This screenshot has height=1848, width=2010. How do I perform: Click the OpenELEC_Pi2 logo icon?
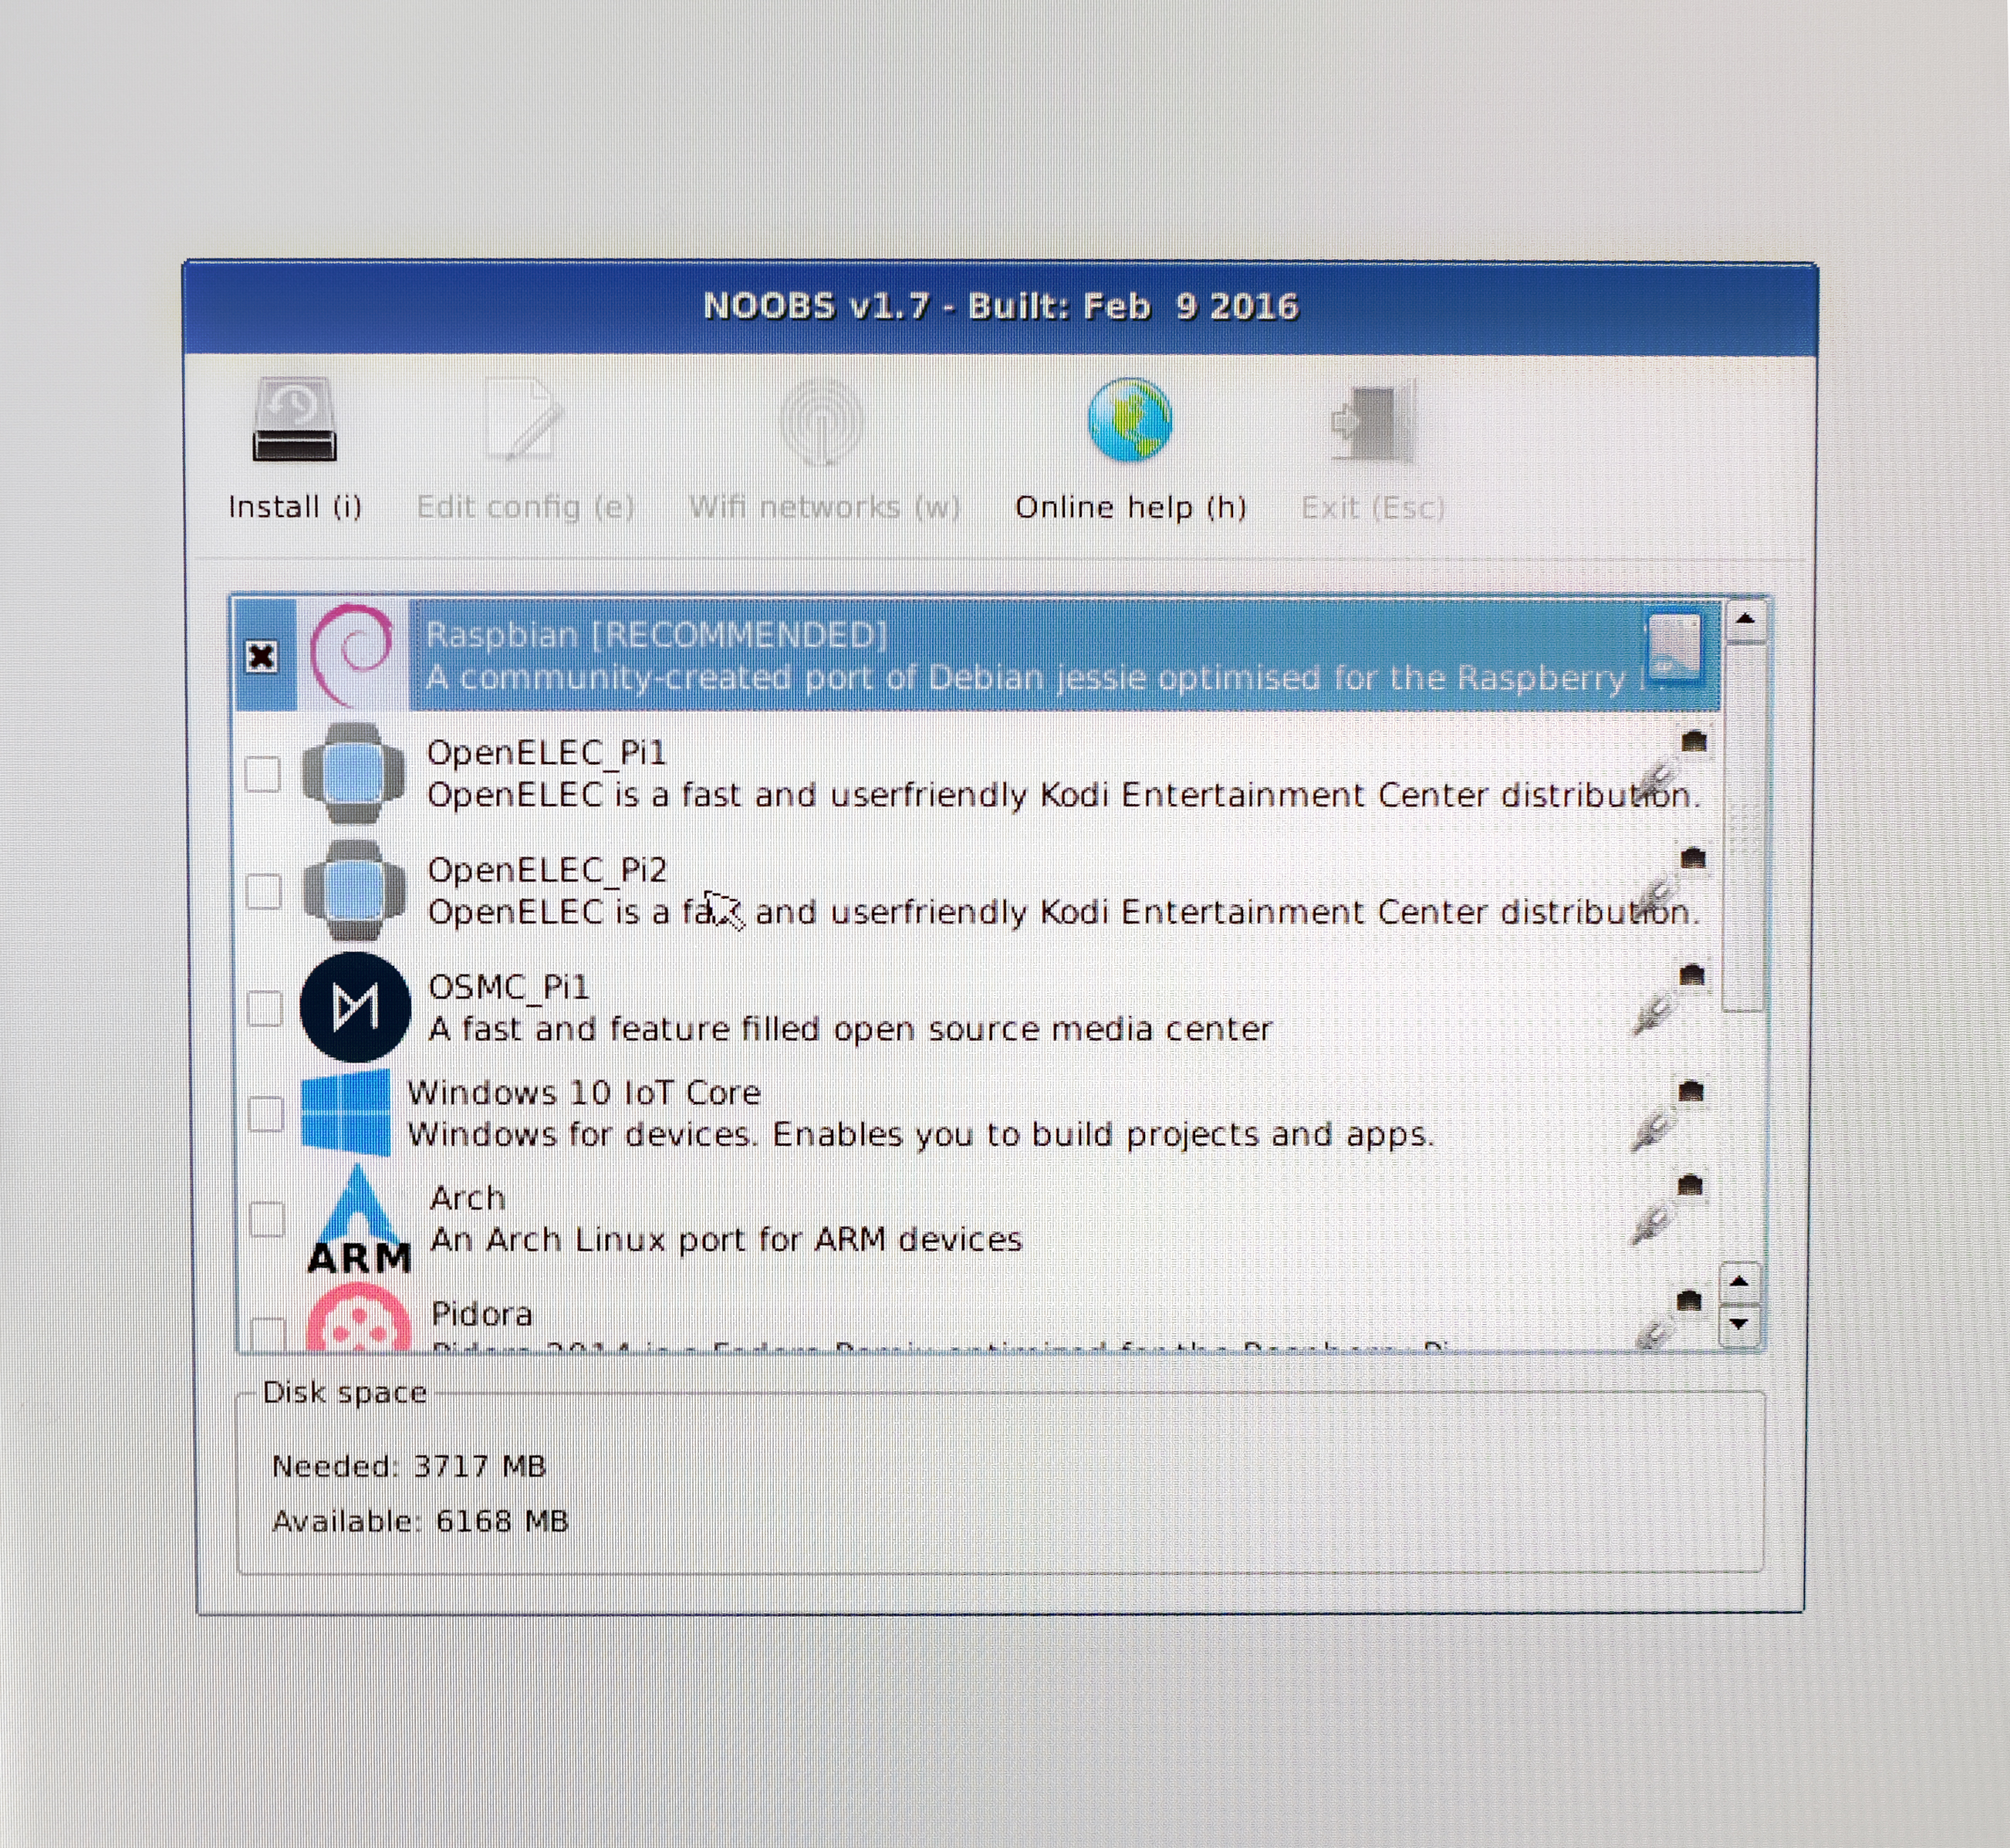[x=355, y=890]
